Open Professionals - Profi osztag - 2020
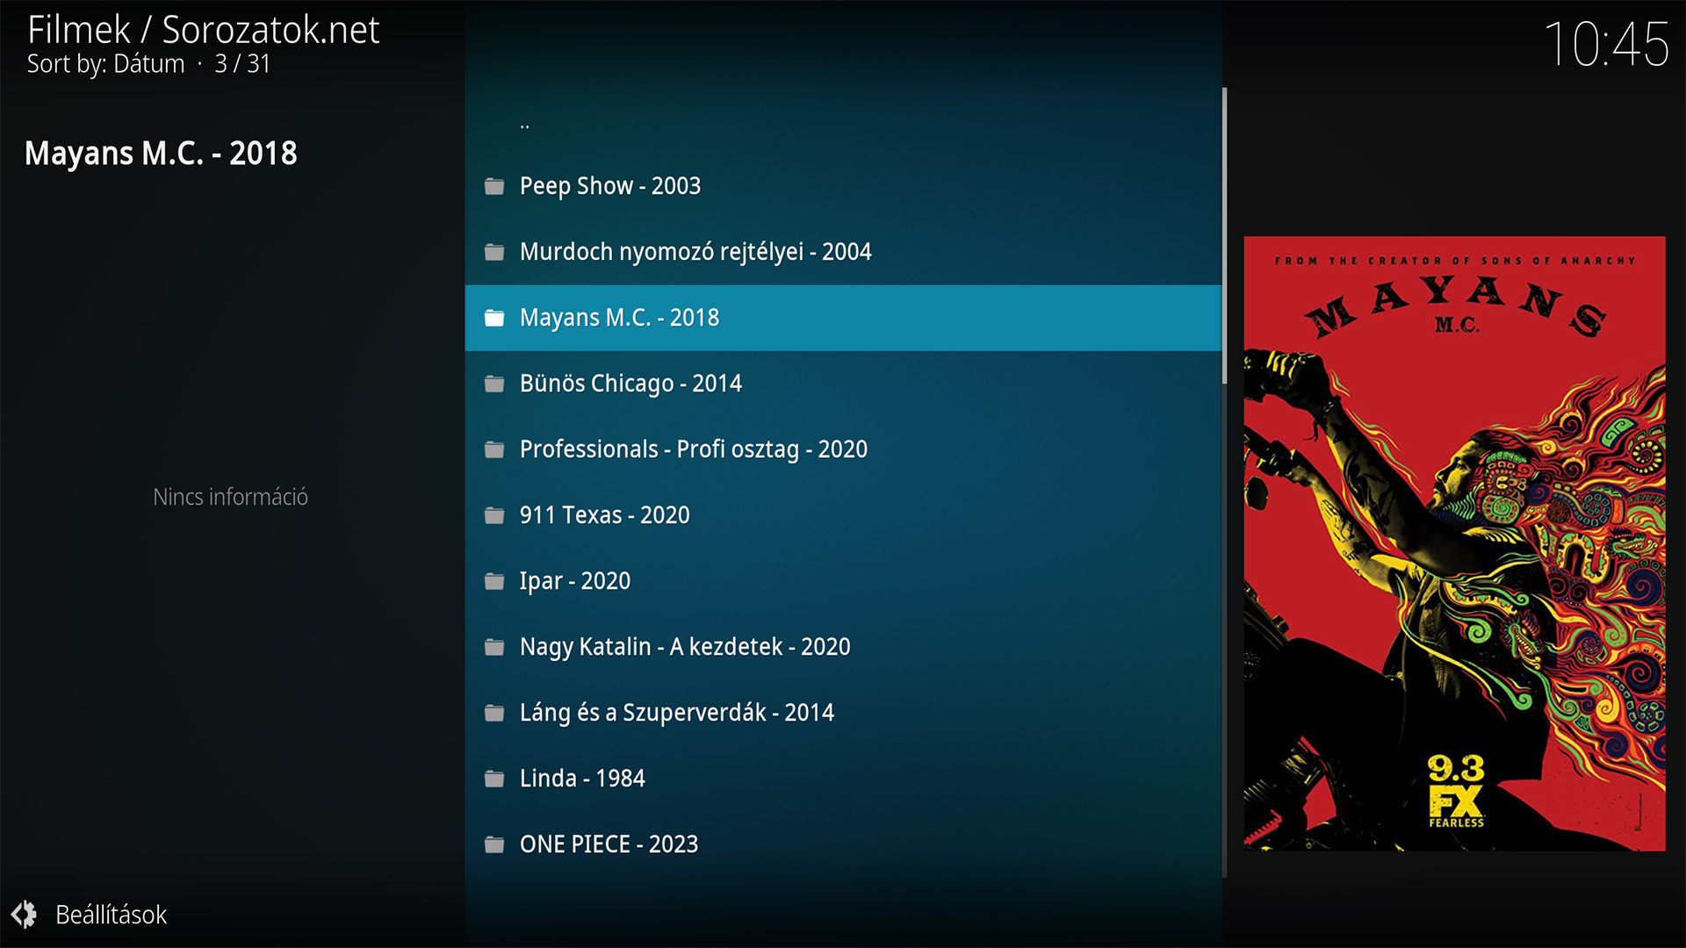The image size is (1686, 948). [693, 449]
